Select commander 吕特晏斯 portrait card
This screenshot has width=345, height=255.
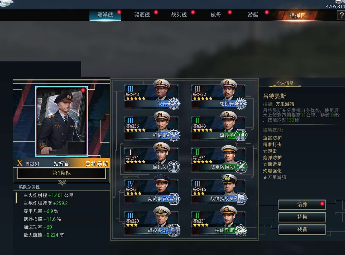pyautogui.click(x=61, y=121)
